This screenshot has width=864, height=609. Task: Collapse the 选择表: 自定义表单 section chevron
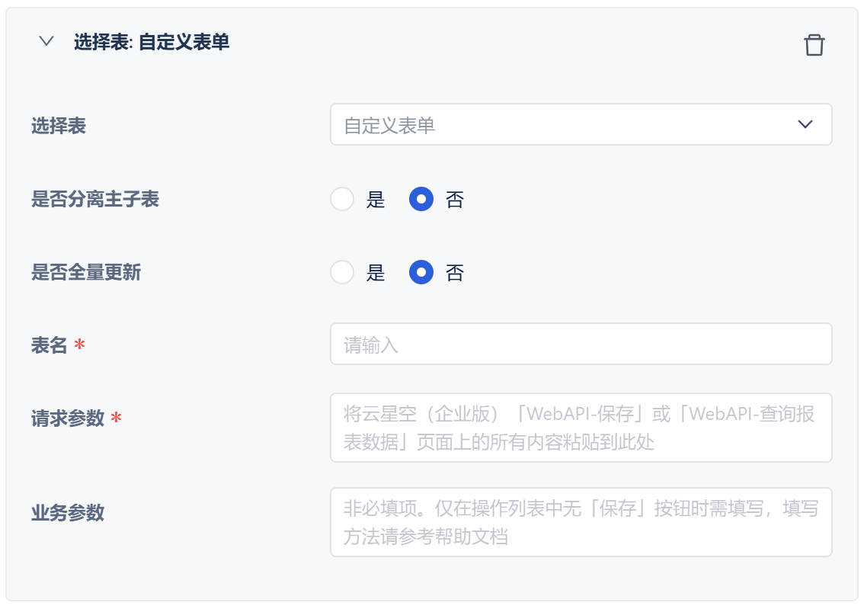pos(46,41)
